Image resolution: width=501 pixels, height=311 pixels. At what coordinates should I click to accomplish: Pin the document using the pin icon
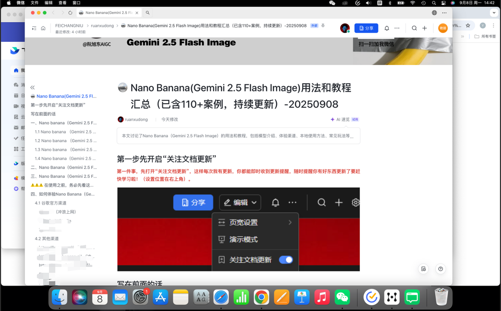[323, 25]
